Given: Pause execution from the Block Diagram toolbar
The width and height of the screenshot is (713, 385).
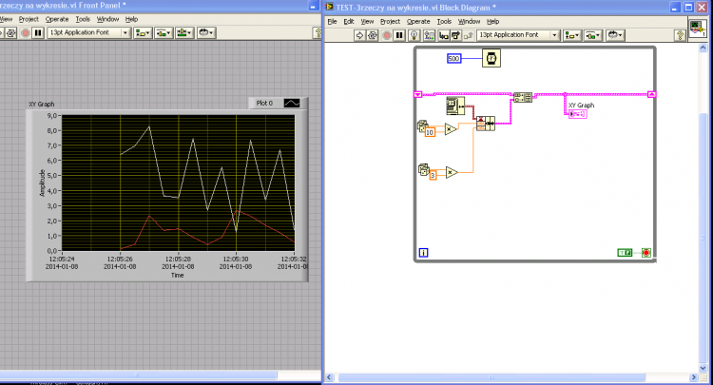Looking at the screenshot, I should (x=399, y=35).
